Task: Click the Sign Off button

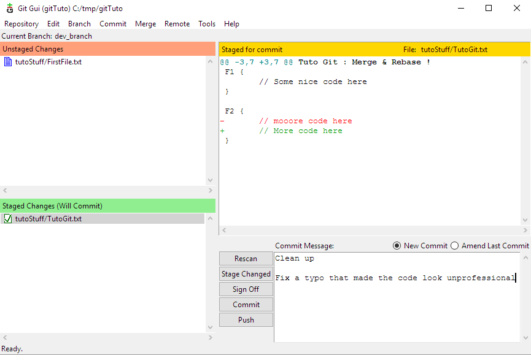Action: [x=246, y=289]
